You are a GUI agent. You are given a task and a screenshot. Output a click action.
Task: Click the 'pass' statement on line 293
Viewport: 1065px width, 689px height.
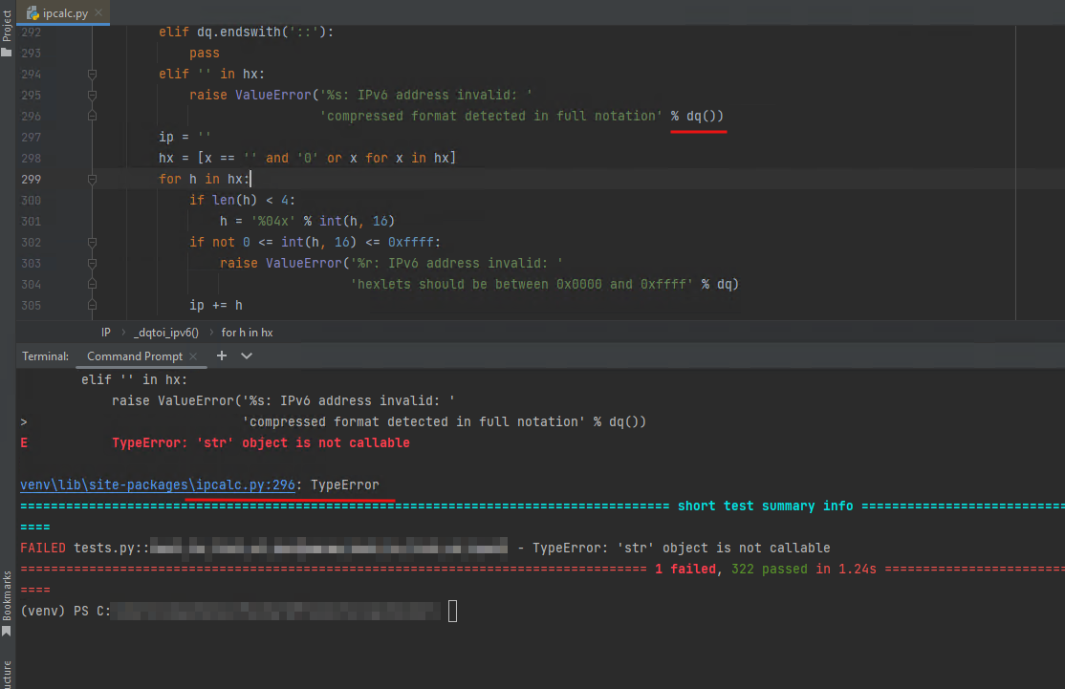point(205,53)
